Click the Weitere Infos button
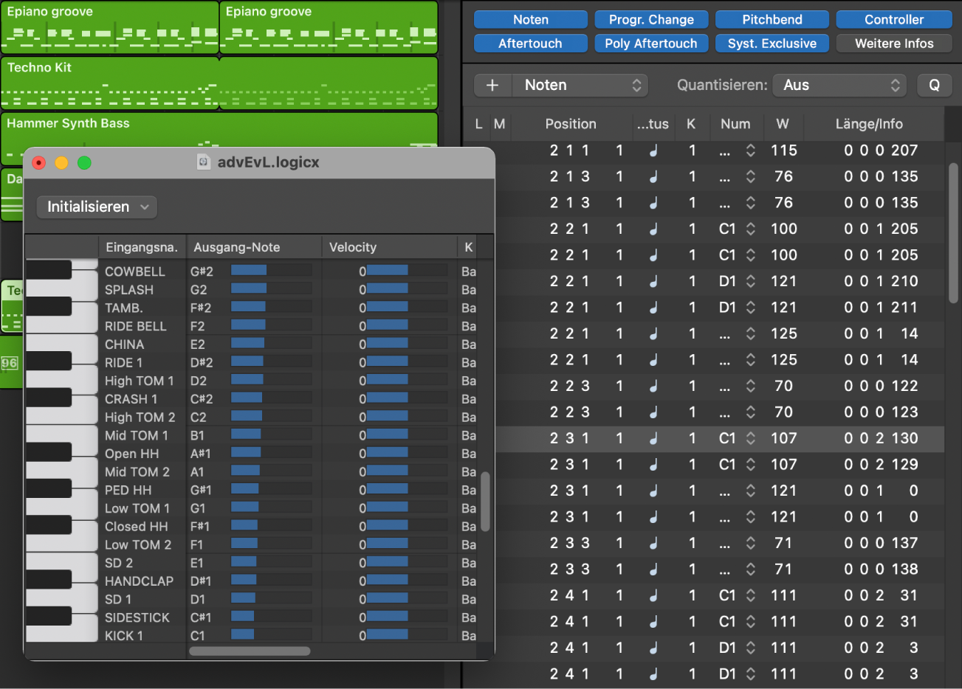Image resolution: width=962 pixels, height=689 pixels. click(893, 44)
